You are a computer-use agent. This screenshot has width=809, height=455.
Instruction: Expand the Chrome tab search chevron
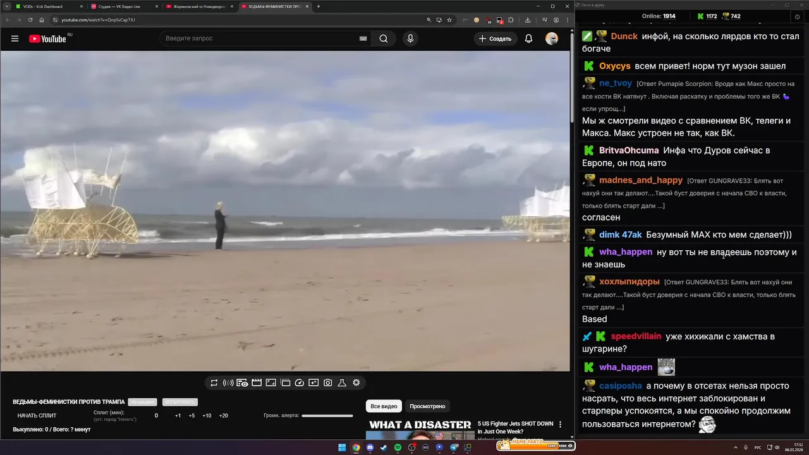pos(6,6)
